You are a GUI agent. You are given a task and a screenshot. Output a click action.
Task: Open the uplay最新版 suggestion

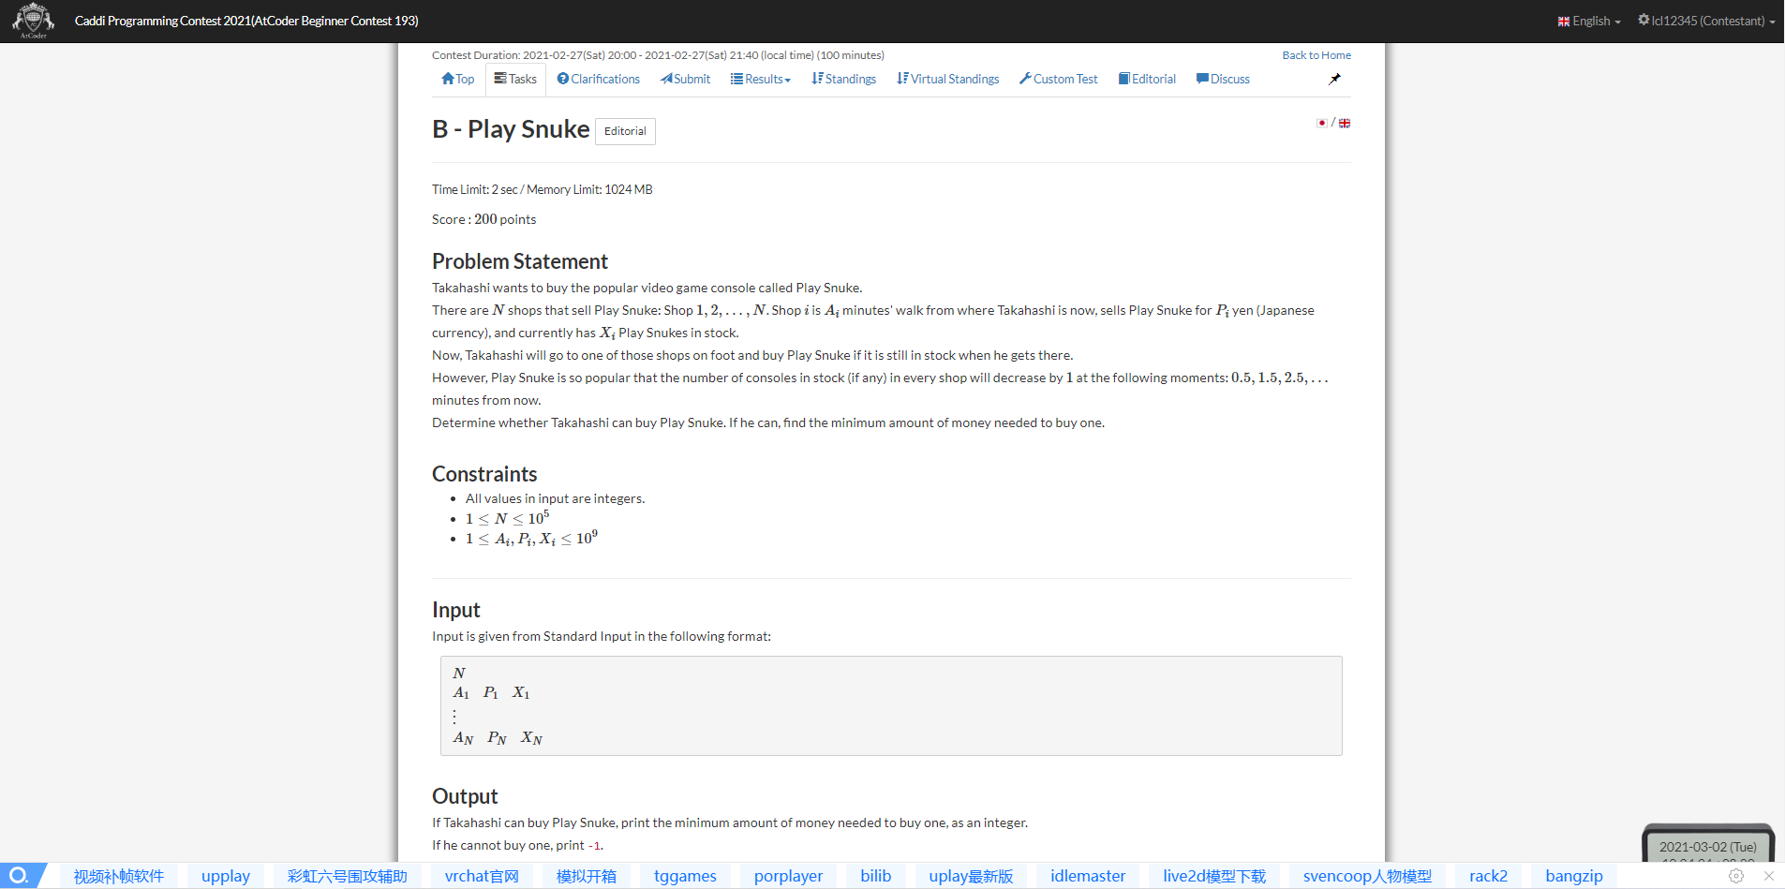971,876
